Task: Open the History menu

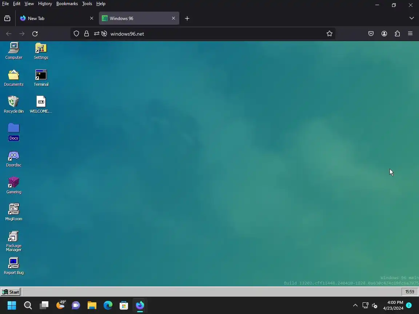Action: [45, 4]
